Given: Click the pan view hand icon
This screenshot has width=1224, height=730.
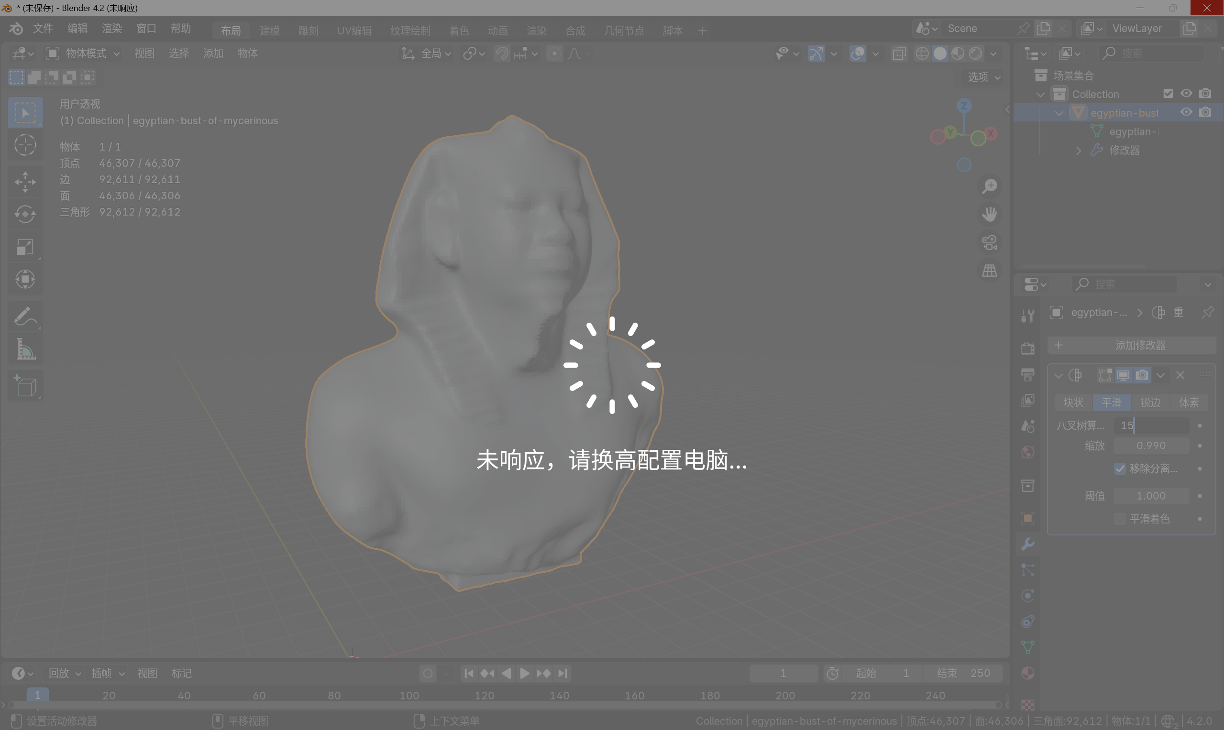Looking at the screenshot, I should tap(989, 214).
